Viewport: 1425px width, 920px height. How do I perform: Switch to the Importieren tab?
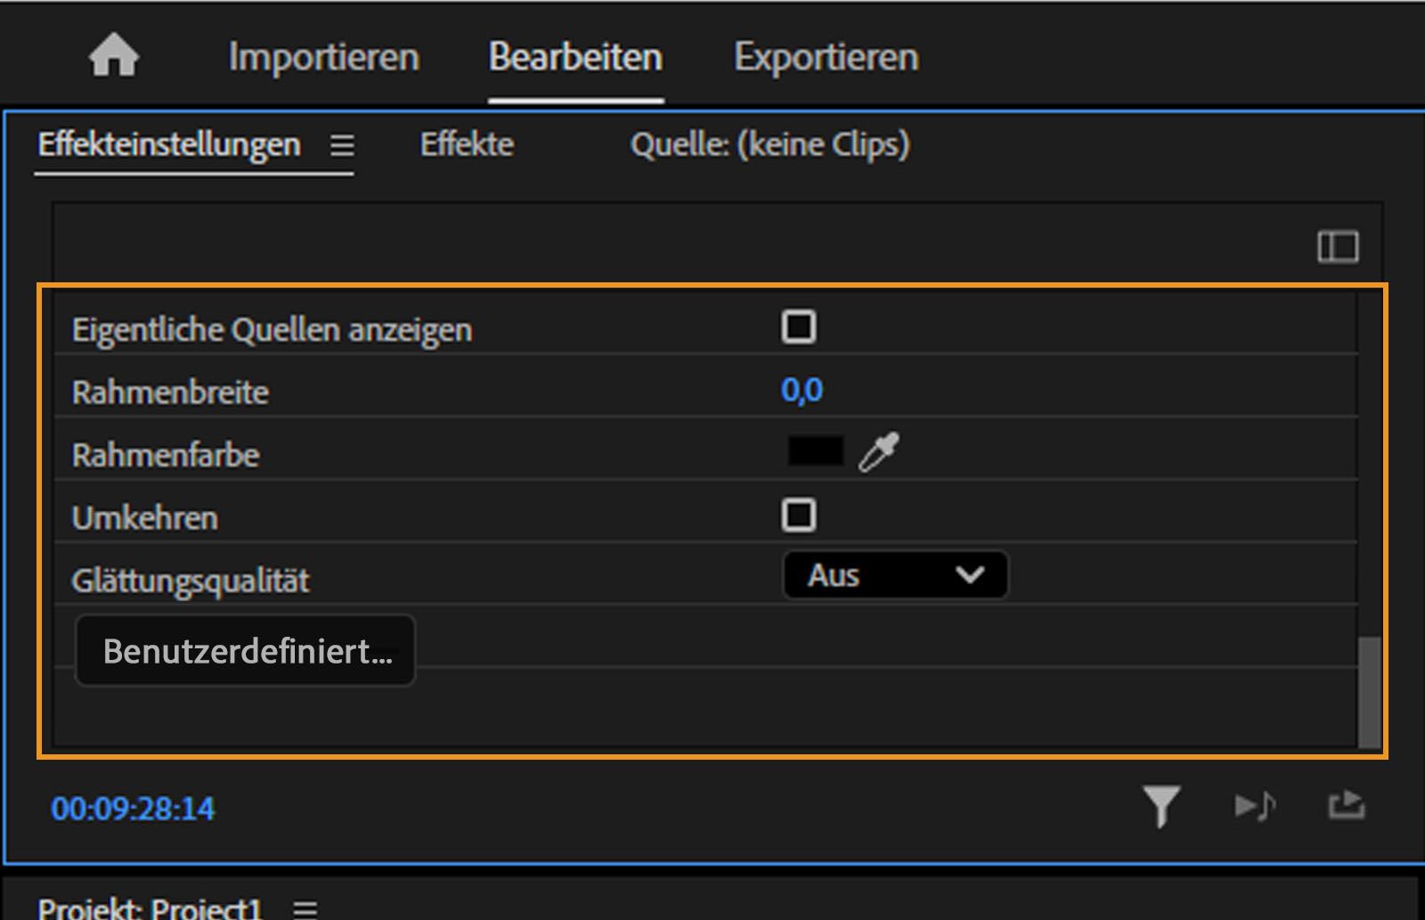coord(324,55)
